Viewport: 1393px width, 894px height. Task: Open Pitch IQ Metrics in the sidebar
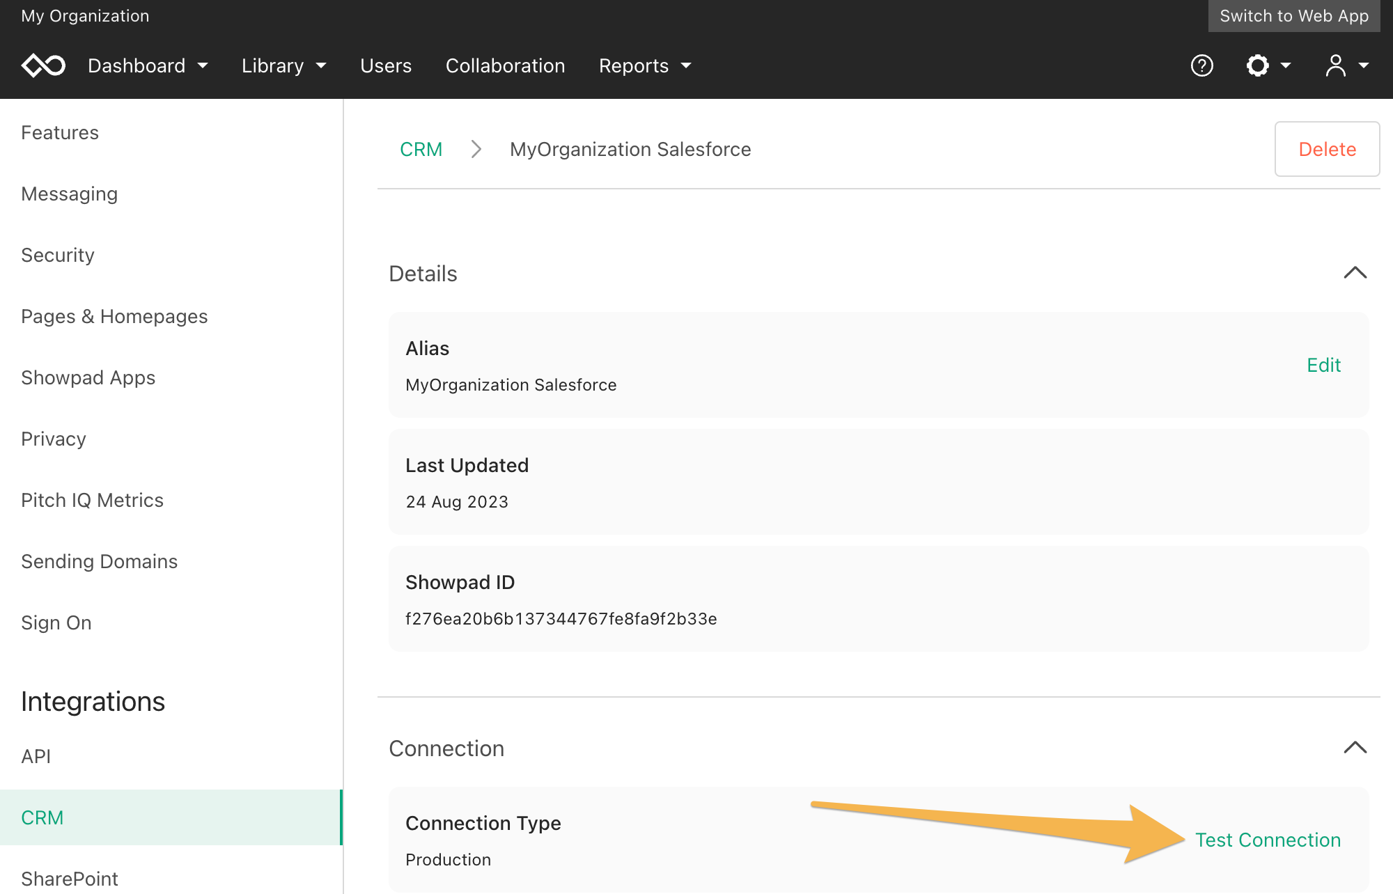coord(93,500)
